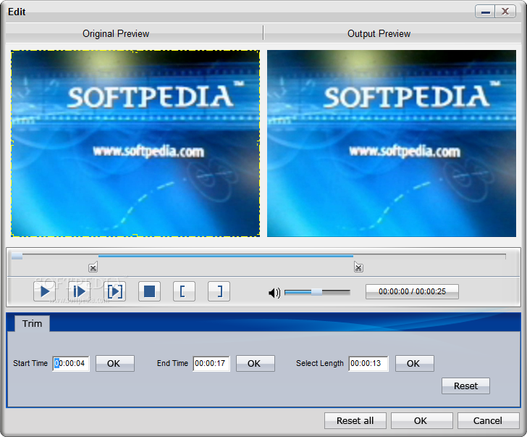Click the left scissors trim marker
527x437 pixels.
(x=93, y=267)
